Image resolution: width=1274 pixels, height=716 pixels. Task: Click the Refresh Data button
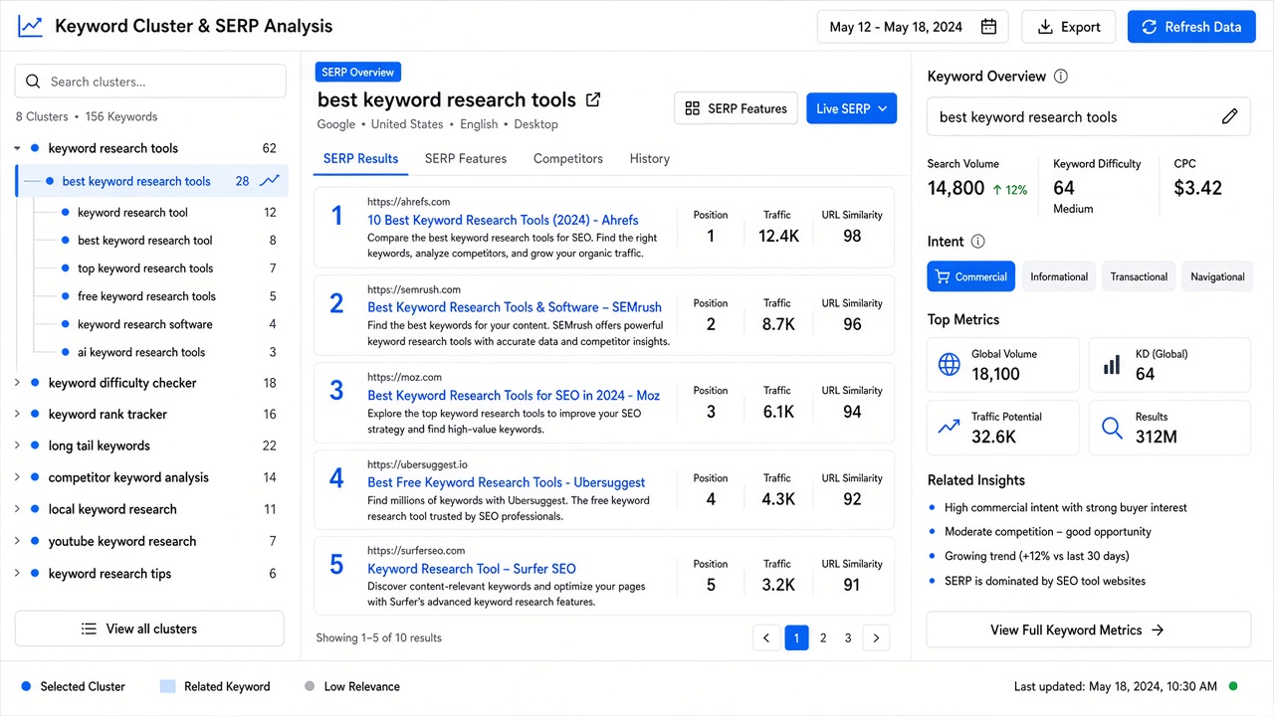[1191, 27]
